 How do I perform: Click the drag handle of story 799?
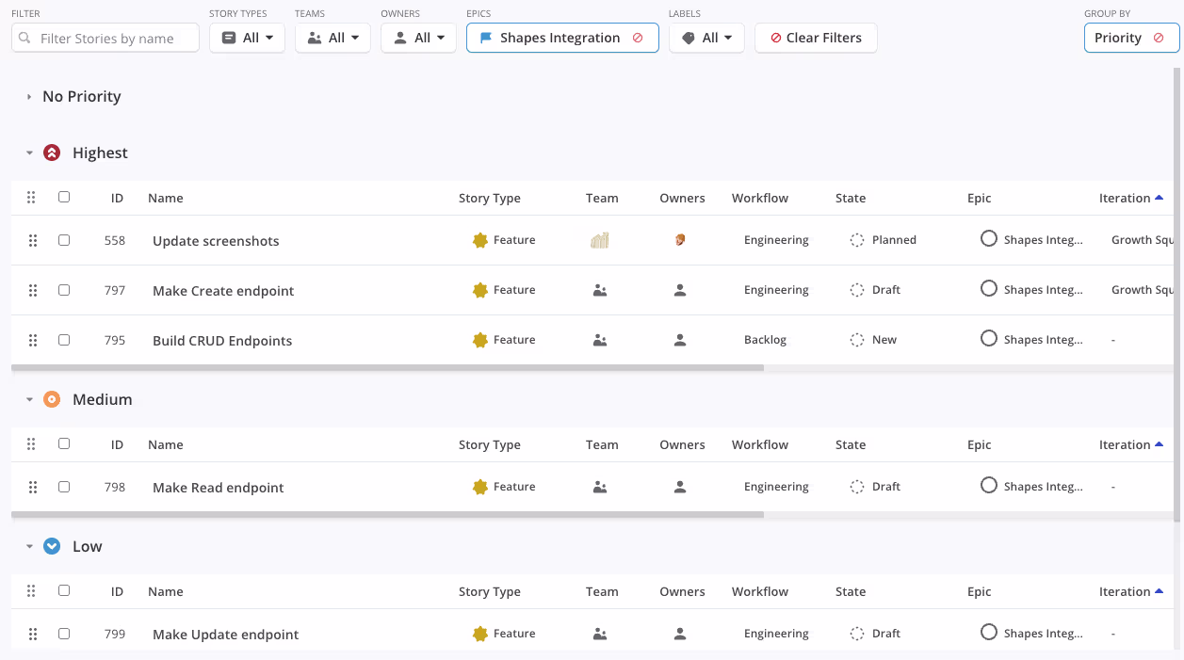click(33, 634)
